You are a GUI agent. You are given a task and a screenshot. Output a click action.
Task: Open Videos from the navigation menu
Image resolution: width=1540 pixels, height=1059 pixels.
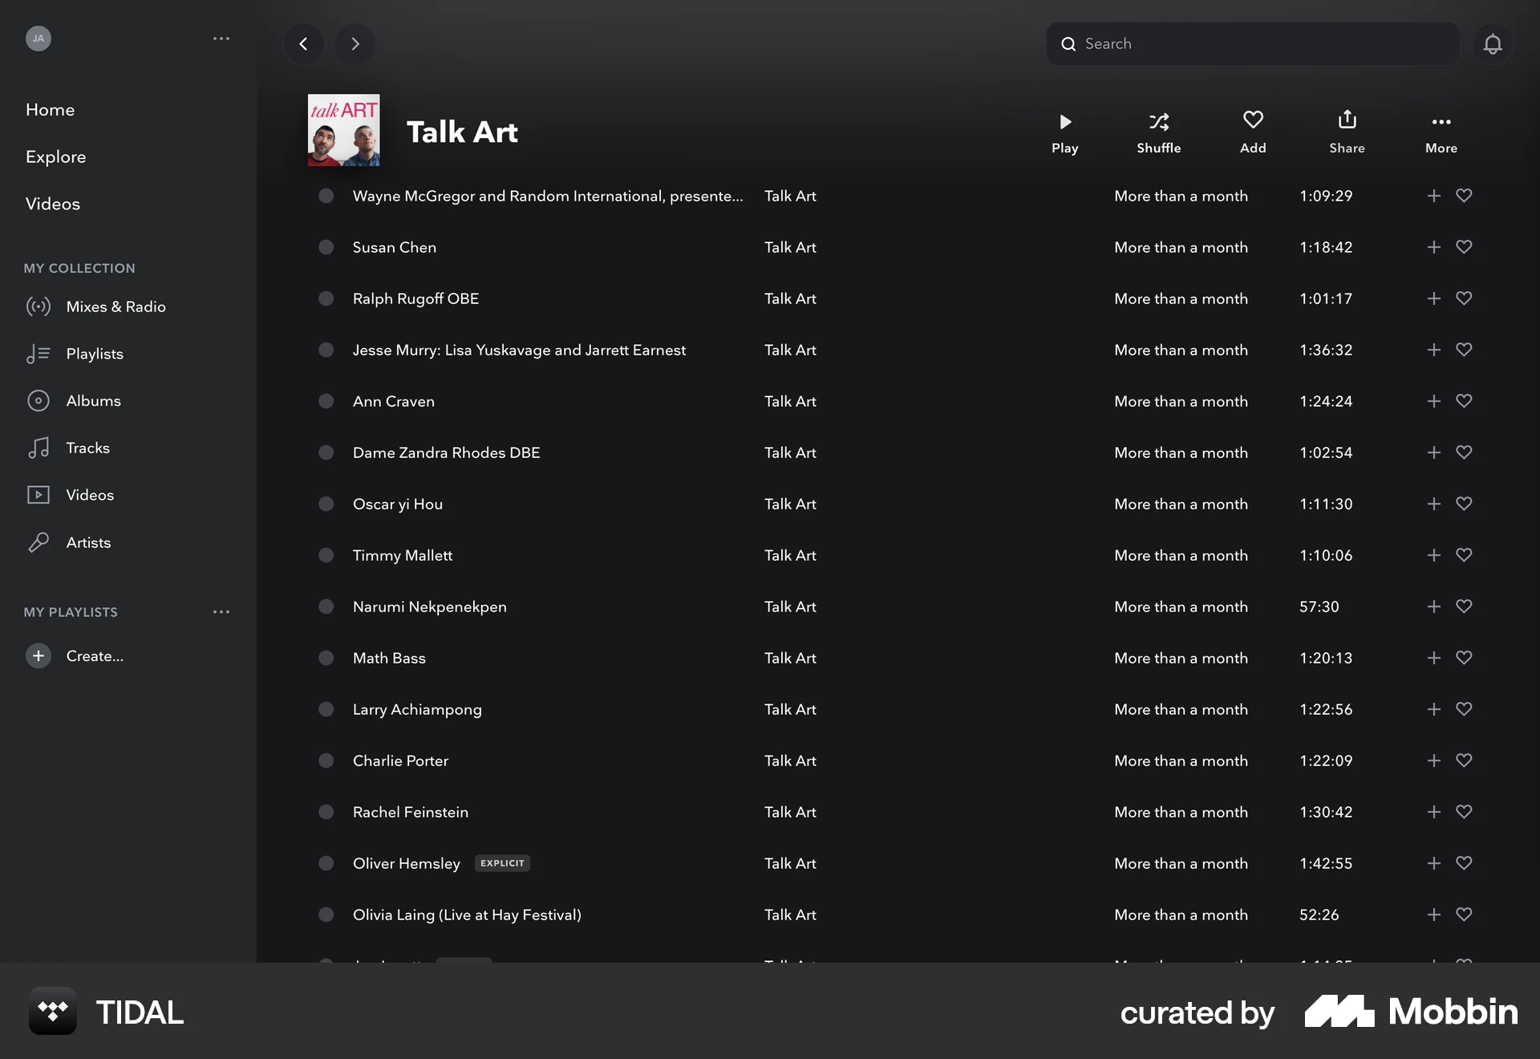(x=53, y=203)
